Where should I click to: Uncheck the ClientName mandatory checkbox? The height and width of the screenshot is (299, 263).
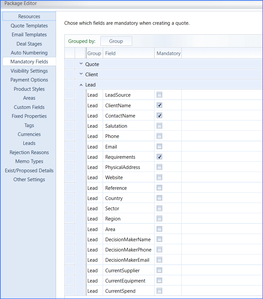coord(160,105)
